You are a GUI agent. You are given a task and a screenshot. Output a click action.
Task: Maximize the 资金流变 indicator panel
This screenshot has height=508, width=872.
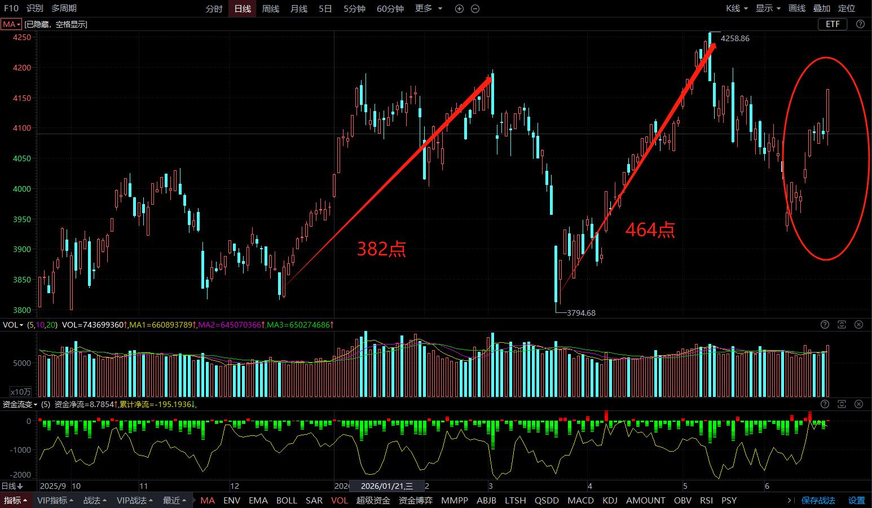(842, 404)
